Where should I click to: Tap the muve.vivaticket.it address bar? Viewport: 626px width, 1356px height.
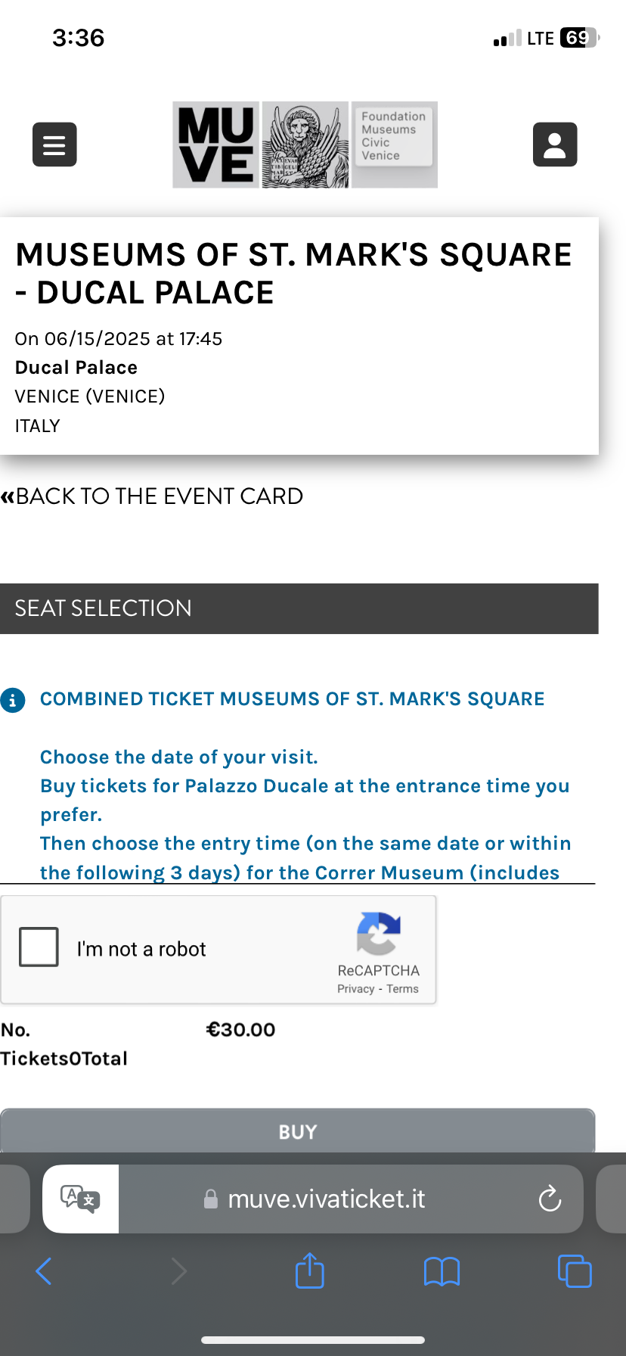click(326, 1199)
